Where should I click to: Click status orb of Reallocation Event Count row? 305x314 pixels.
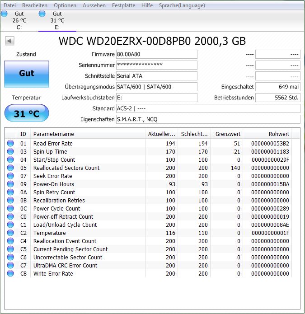tap(10, 241)
